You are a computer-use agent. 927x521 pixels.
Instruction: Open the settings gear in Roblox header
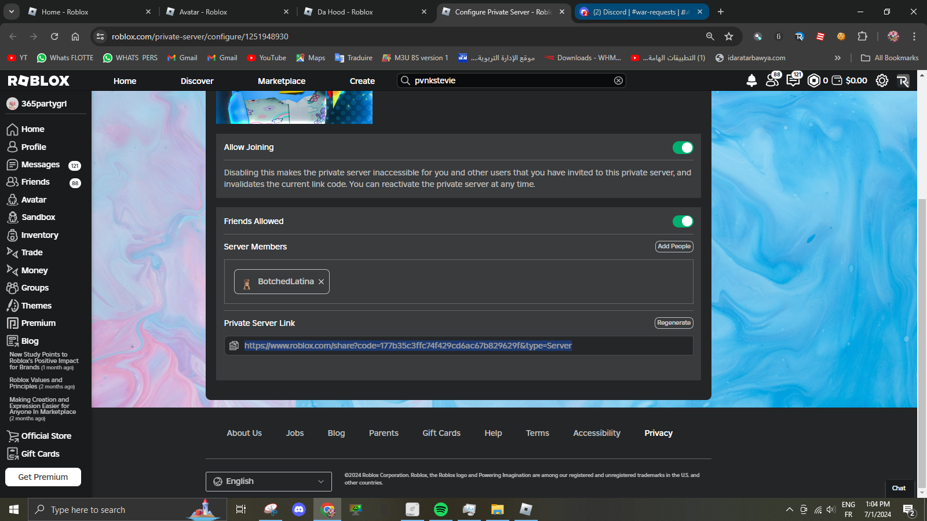(882, 80)
